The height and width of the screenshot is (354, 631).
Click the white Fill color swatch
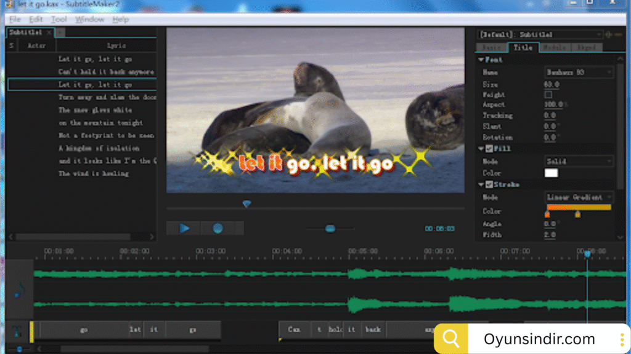coord(551,173)
